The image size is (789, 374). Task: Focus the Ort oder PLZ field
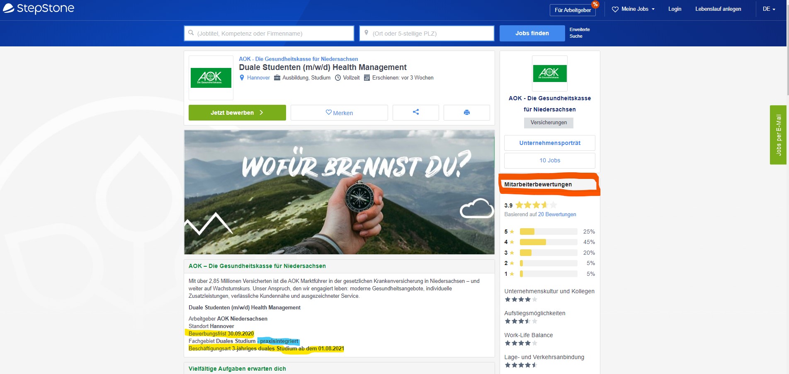pyautogui.click(x=427, y=33)
